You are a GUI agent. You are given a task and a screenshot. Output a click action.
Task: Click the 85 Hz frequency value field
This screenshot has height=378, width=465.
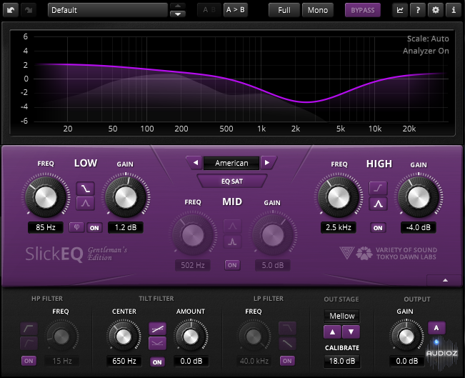click(46, 227)
